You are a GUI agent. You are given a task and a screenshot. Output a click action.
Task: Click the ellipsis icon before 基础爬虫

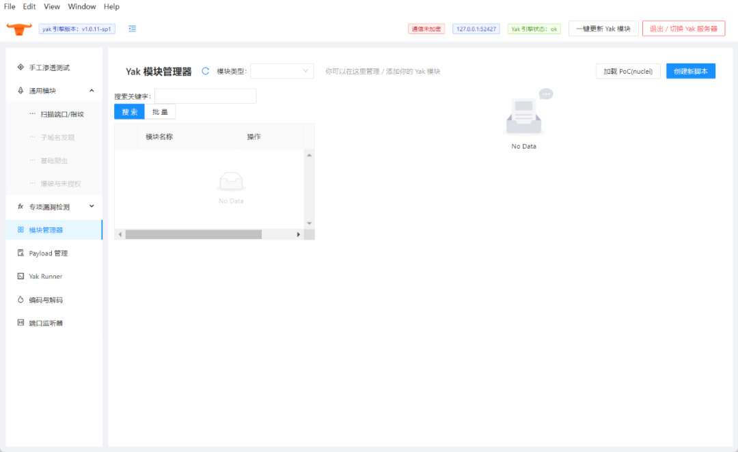click(x=33, y=160)
